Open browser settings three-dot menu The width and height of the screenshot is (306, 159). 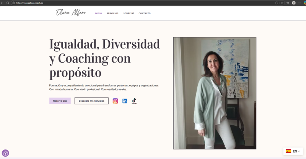pos(299,3)
